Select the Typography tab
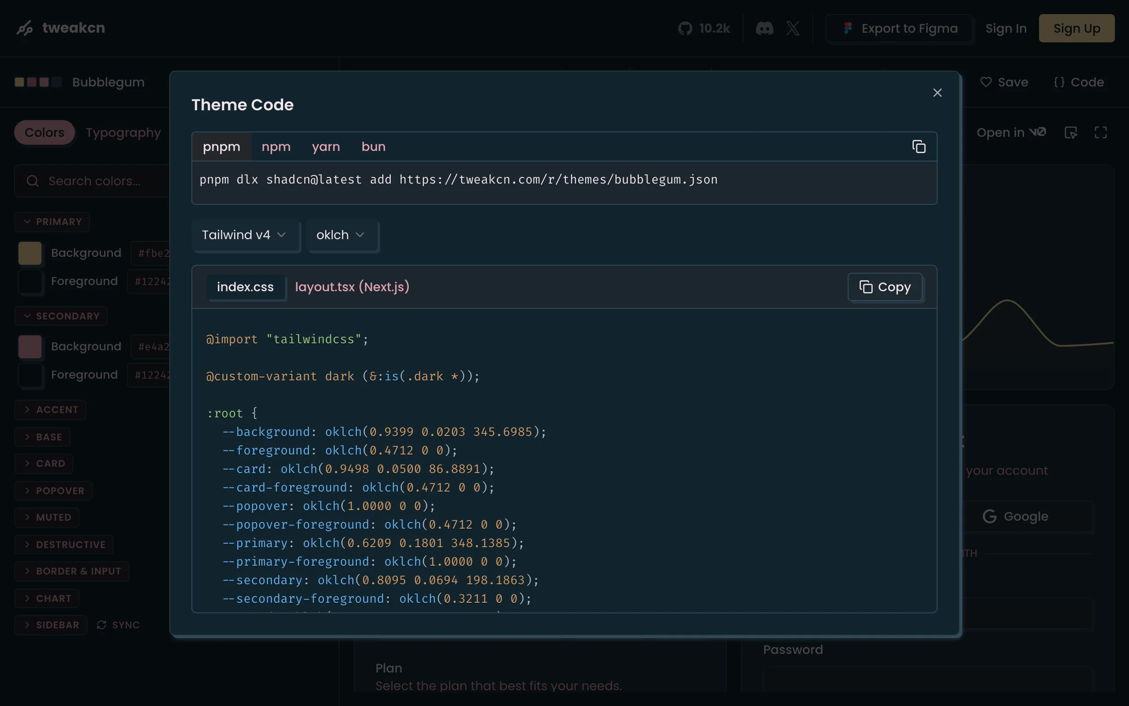The width and height of the screenshot is (1129, 706). click(x=123, y=133)
